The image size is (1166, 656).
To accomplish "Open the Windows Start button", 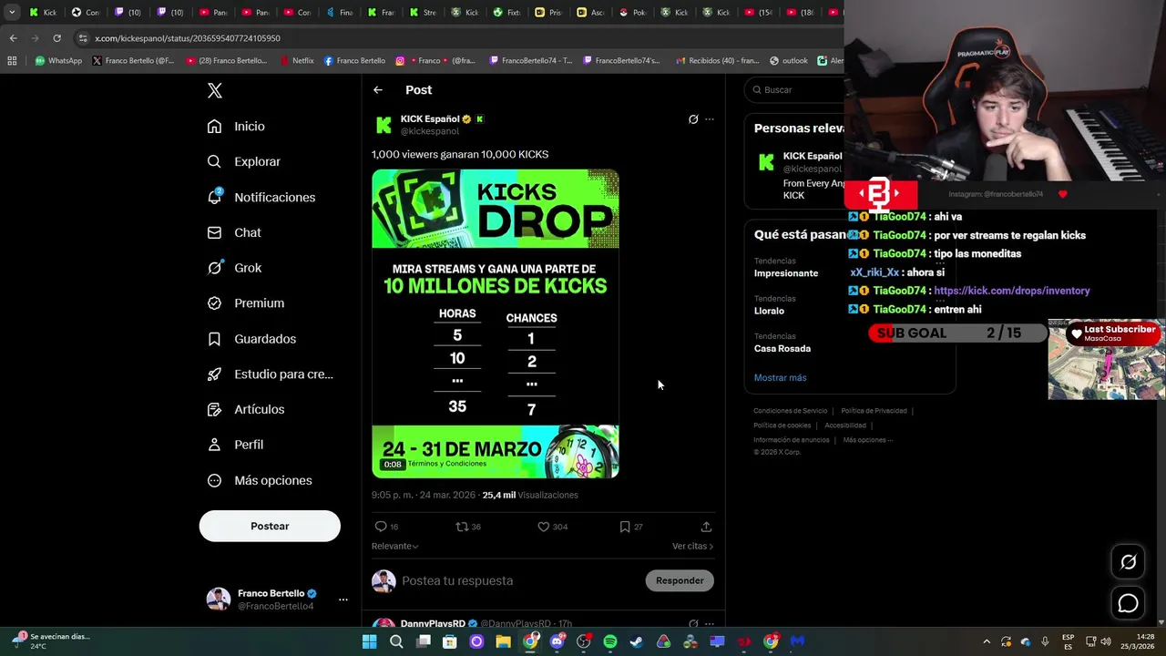I will 369,641.
